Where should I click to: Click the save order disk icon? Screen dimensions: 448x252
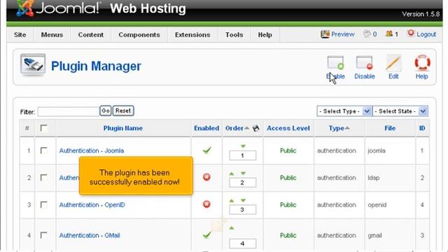(x=255, y=128)
